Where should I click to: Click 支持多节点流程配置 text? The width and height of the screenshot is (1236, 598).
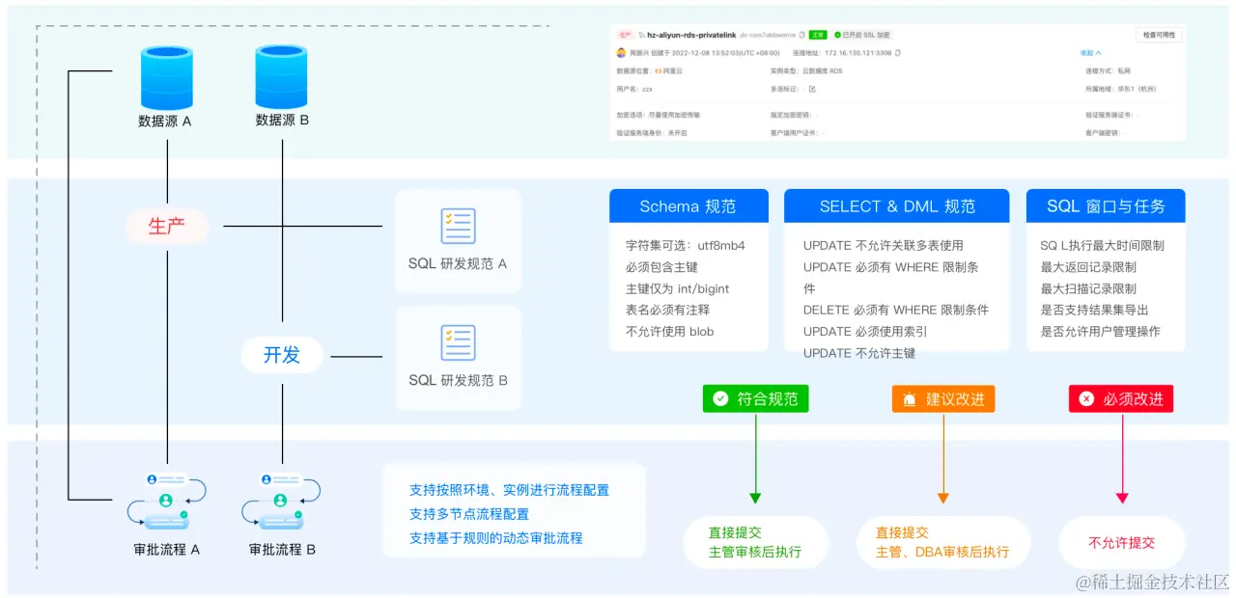coord(469,514)
